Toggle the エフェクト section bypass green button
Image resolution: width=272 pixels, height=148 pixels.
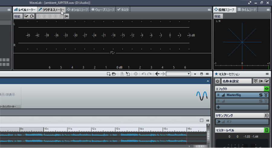pyautogui.click(x=266, y=89)
